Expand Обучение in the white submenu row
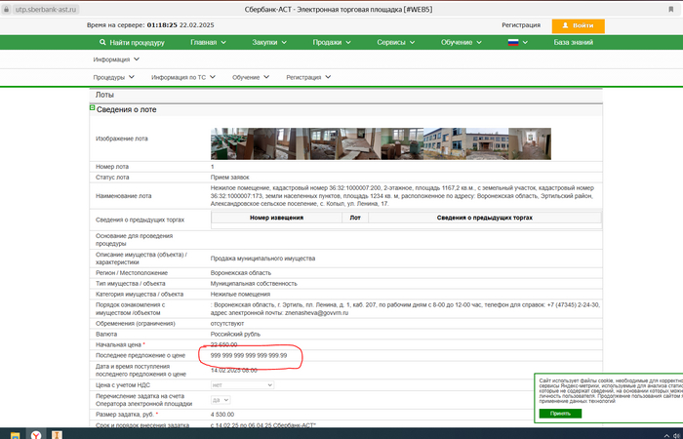Viewport: 683px width, 439px height. 251,77
